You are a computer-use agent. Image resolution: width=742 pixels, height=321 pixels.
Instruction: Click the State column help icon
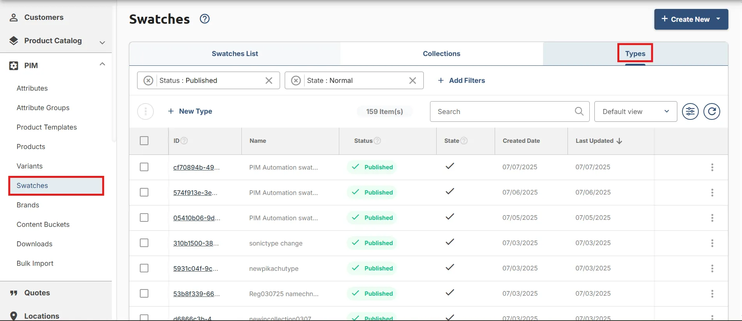coord(464,141)
